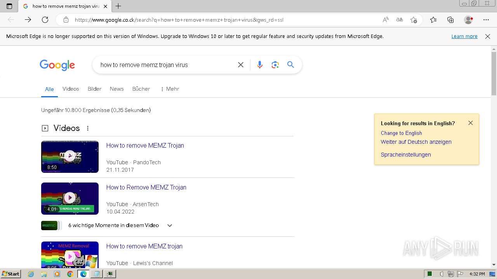
Task: Open a new tab with plus button
Action: coord(118,6)
